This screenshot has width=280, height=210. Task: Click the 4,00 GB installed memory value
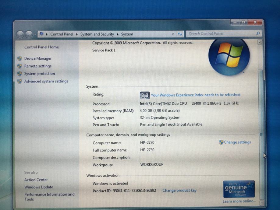(x=160, y=110)
